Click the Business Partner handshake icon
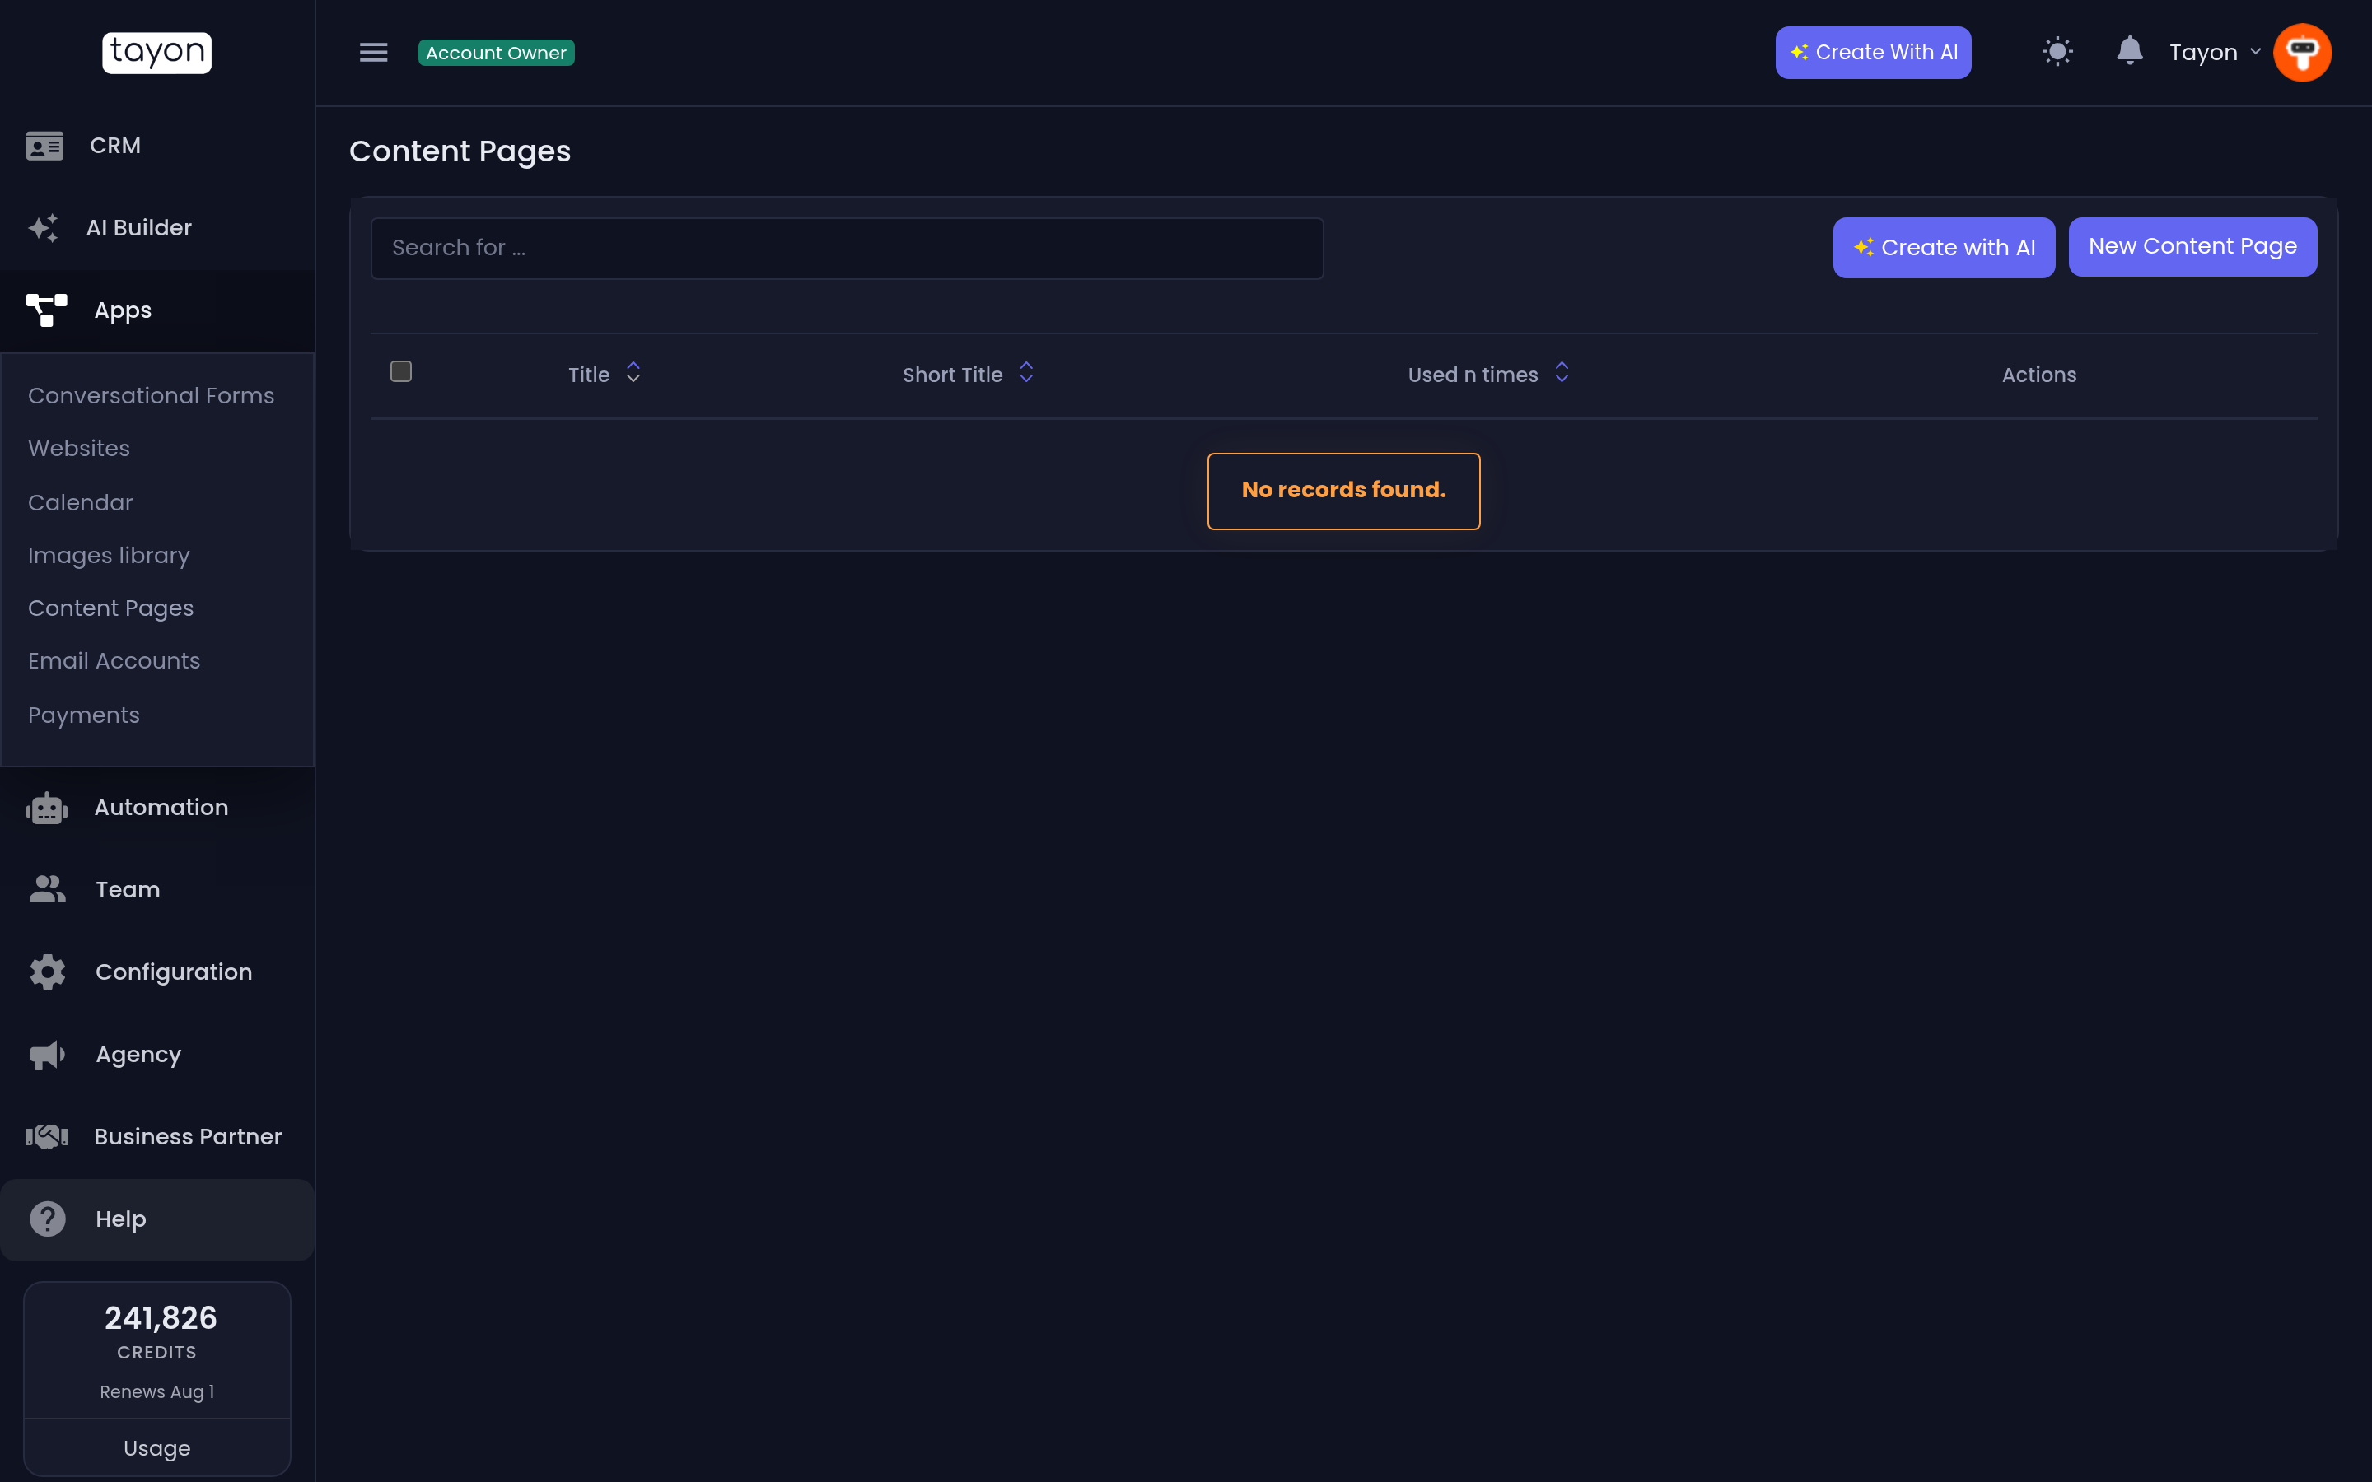2372x1482 pixels. [46, 1137]
